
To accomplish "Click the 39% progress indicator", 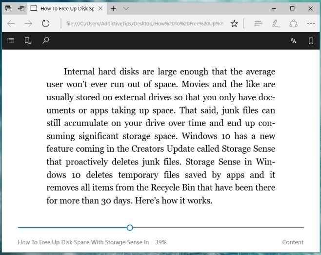I will coord(161,242).
